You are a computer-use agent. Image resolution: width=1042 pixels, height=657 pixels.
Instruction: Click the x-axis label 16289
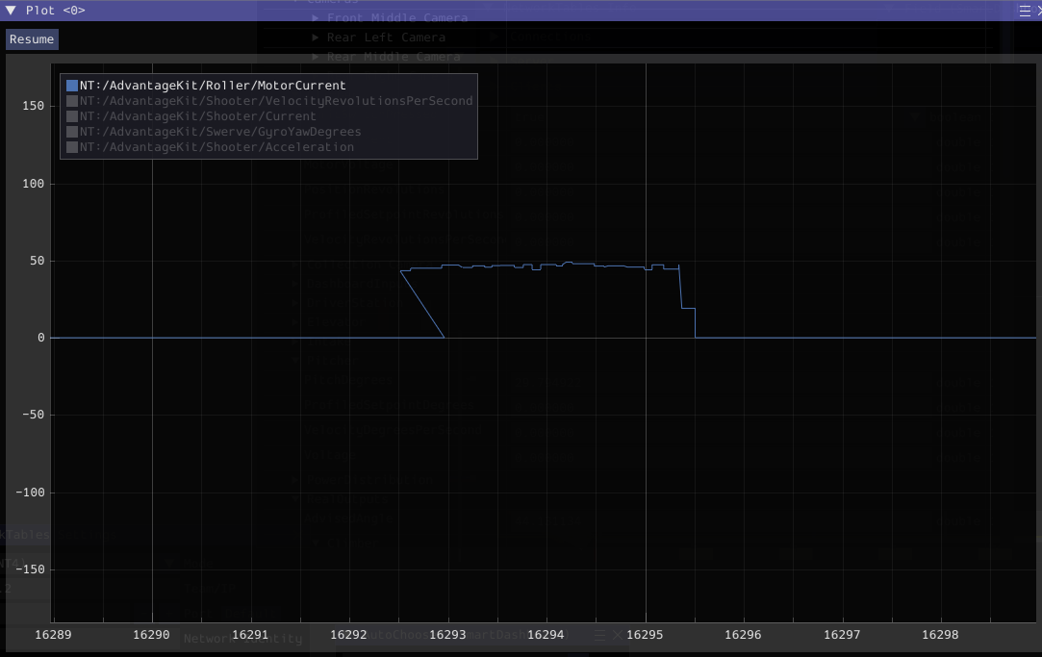pos(53,635)
